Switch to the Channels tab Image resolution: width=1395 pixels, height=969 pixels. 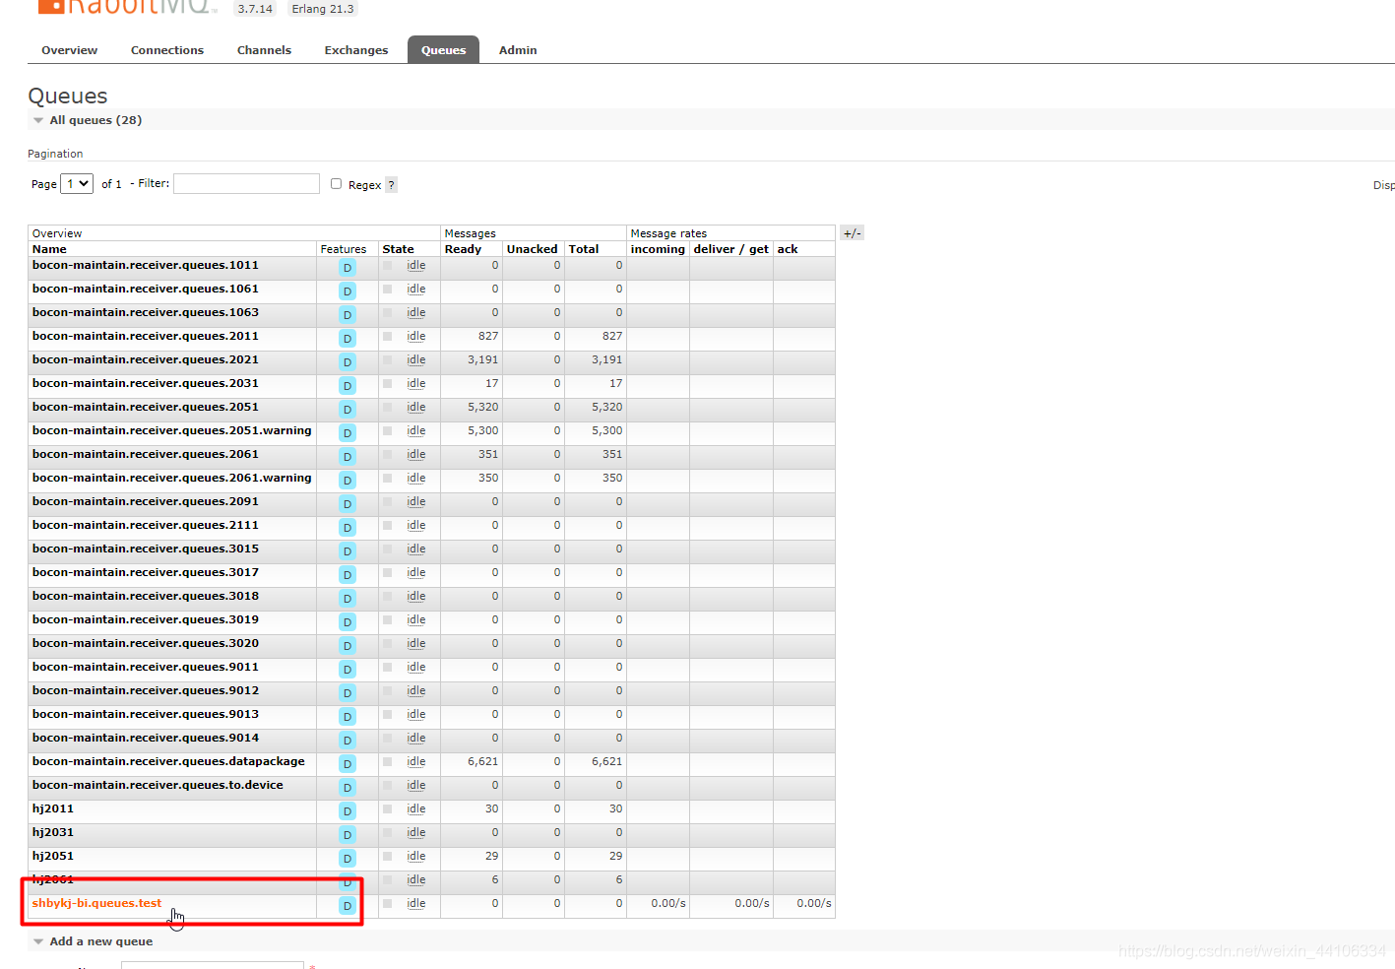pos(264,50)
